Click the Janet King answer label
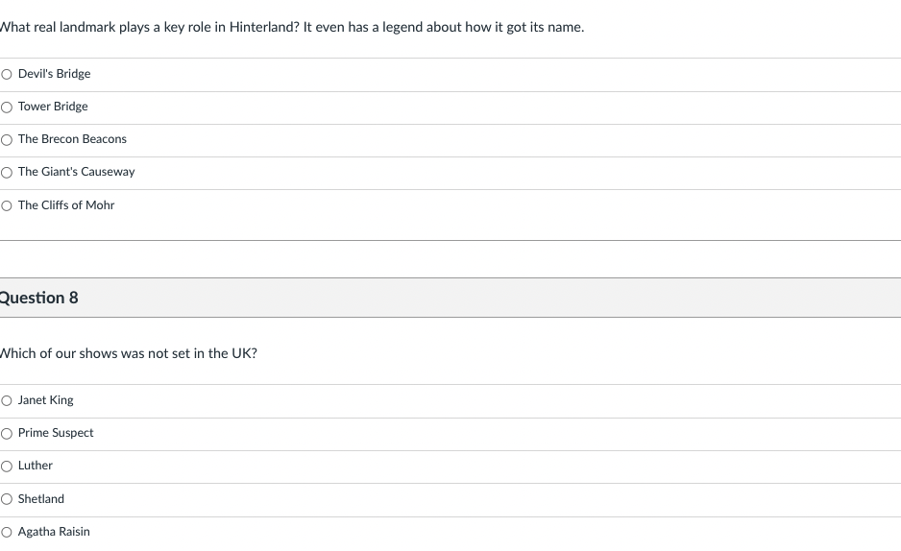Image resolution: width=901 pixels, height=551 pixels. [45, 400]
